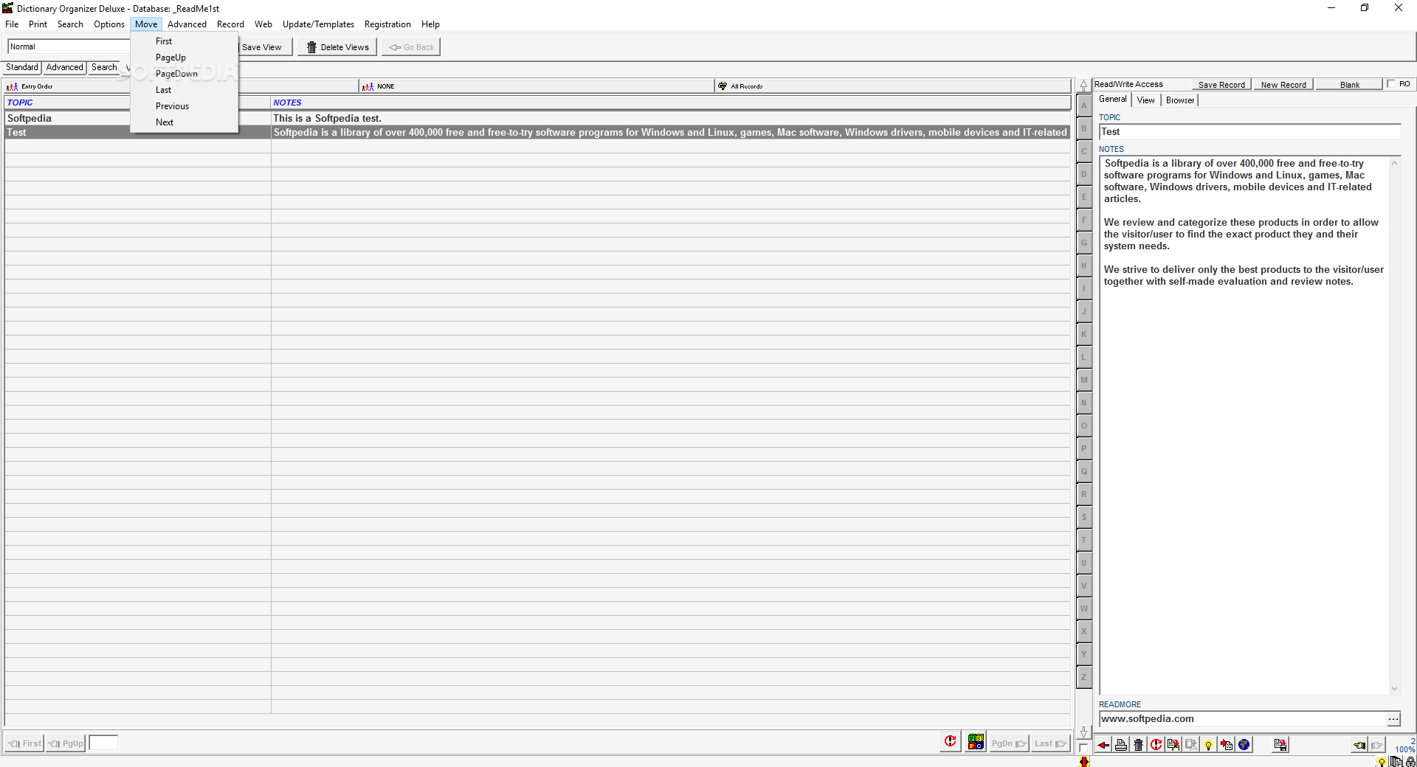The width and height of the screenshot is (1417, 767).
Task: Click the TOPIC input field containing Test
Action: pyautogui.click(x=1249, y=132)
